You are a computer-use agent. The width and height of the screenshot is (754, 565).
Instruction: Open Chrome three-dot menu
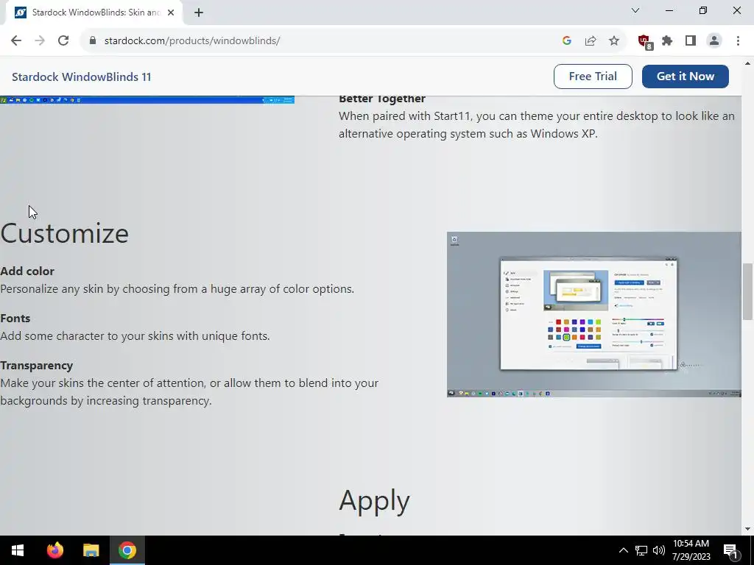pyautogui.click(x=738, y=41)
